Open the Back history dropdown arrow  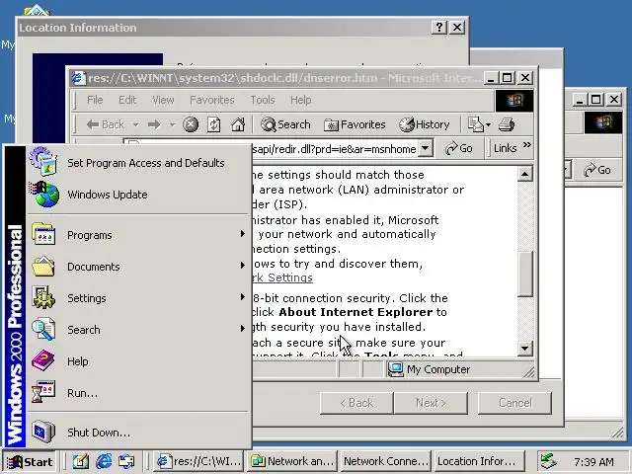(x=136, y=125)
